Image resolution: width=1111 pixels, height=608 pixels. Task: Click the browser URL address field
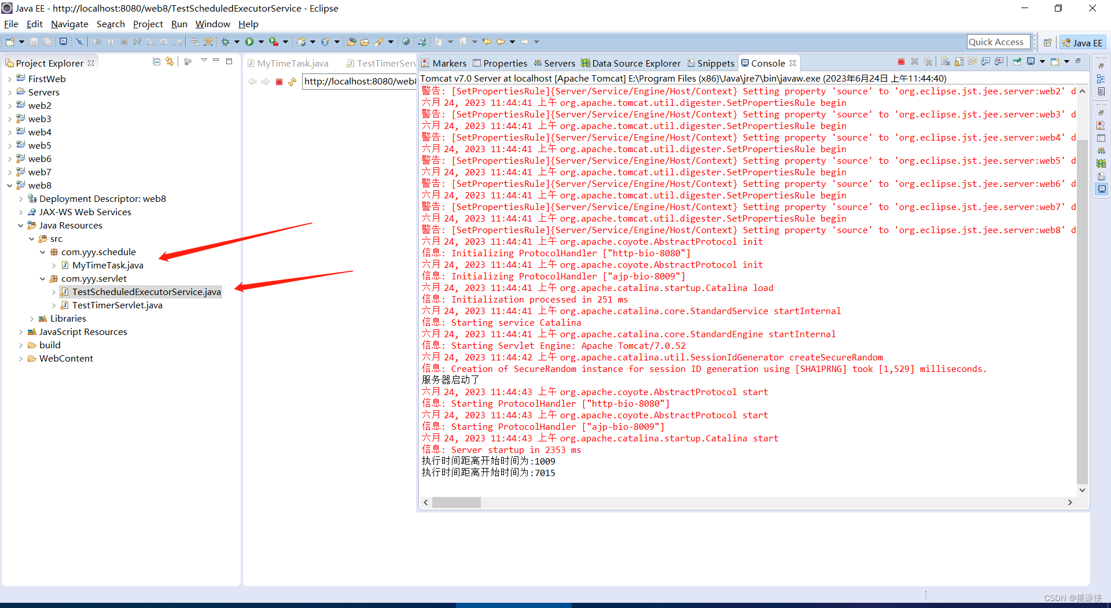coord(359,82)
